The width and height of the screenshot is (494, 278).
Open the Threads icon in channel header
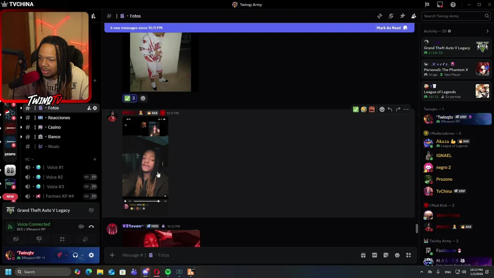(x=380, y=16)
